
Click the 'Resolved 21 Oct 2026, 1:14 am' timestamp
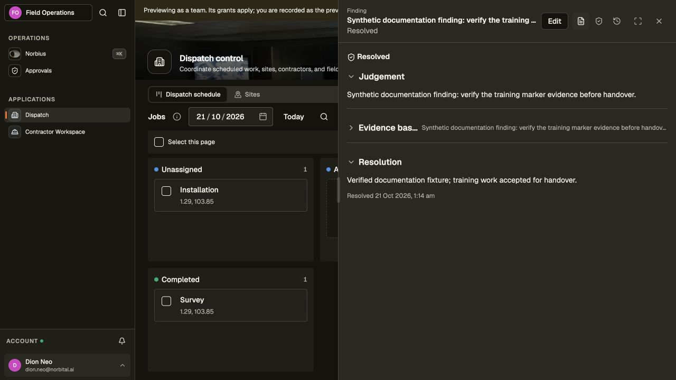tap(391, 196)
